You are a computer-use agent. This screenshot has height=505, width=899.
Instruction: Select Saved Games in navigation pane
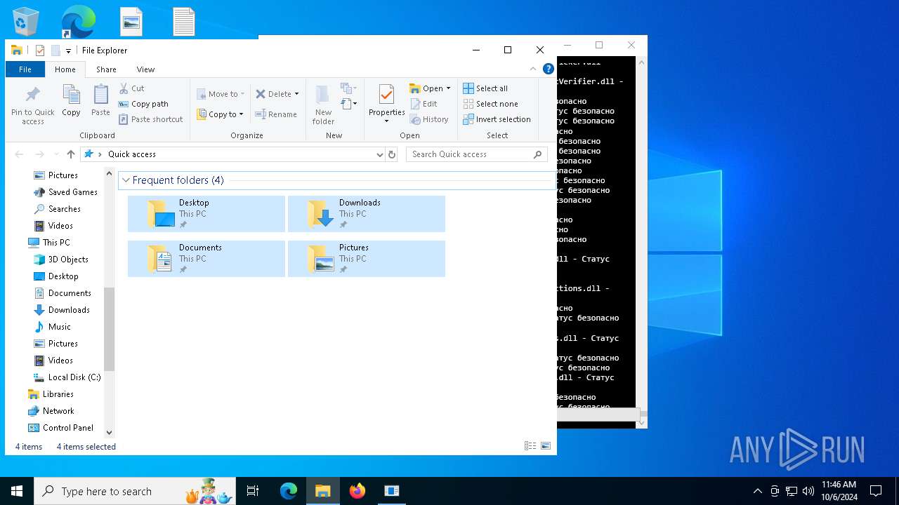[x=65, y=192]
